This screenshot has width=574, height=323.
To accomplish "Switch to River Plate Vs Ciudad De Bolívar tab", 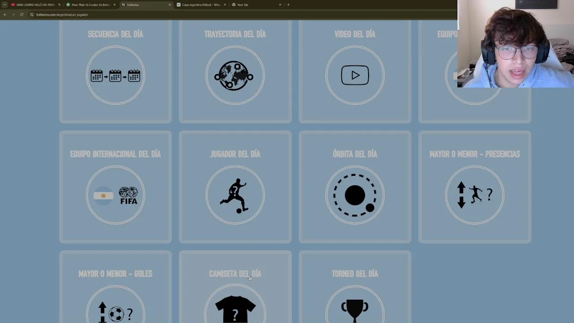I will click(x=90, y=4).
